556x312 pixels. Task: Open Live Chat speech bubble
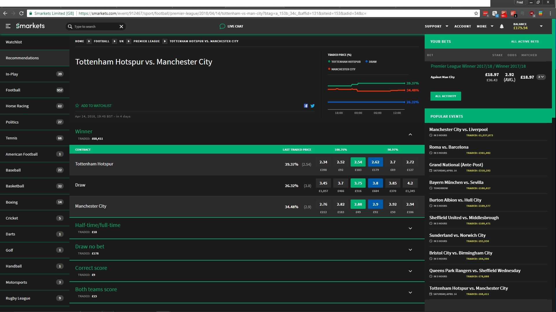(x=222, y=26)
